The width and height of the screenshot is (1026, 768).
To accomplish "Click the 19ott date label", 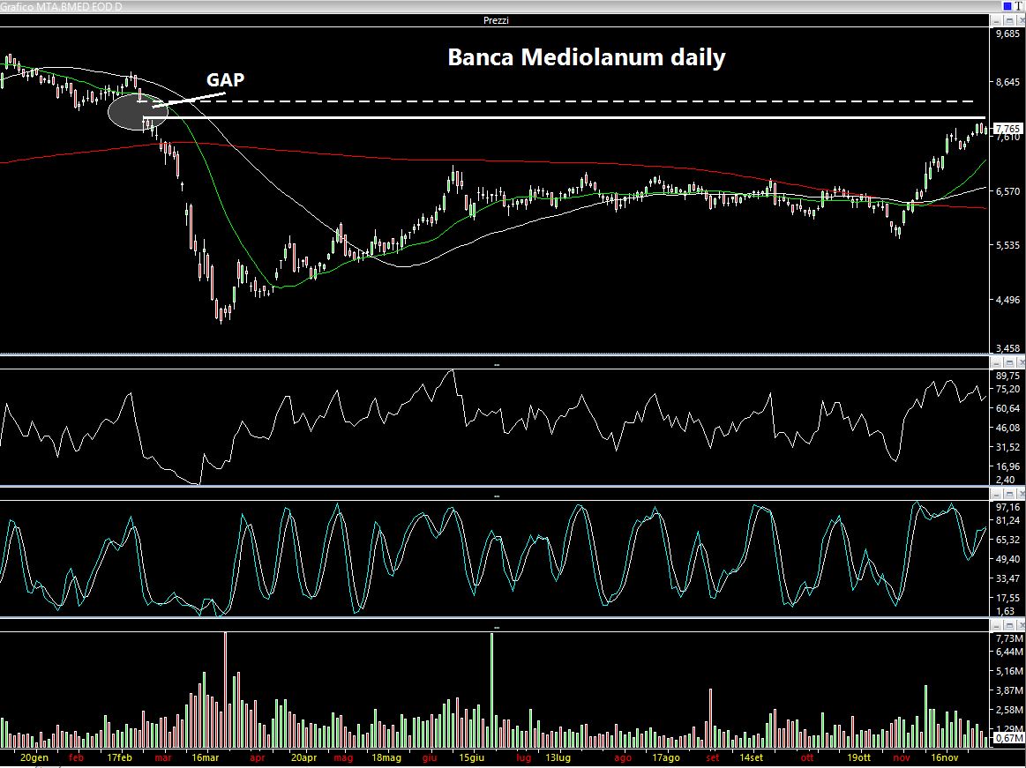I will click(859, 757).
